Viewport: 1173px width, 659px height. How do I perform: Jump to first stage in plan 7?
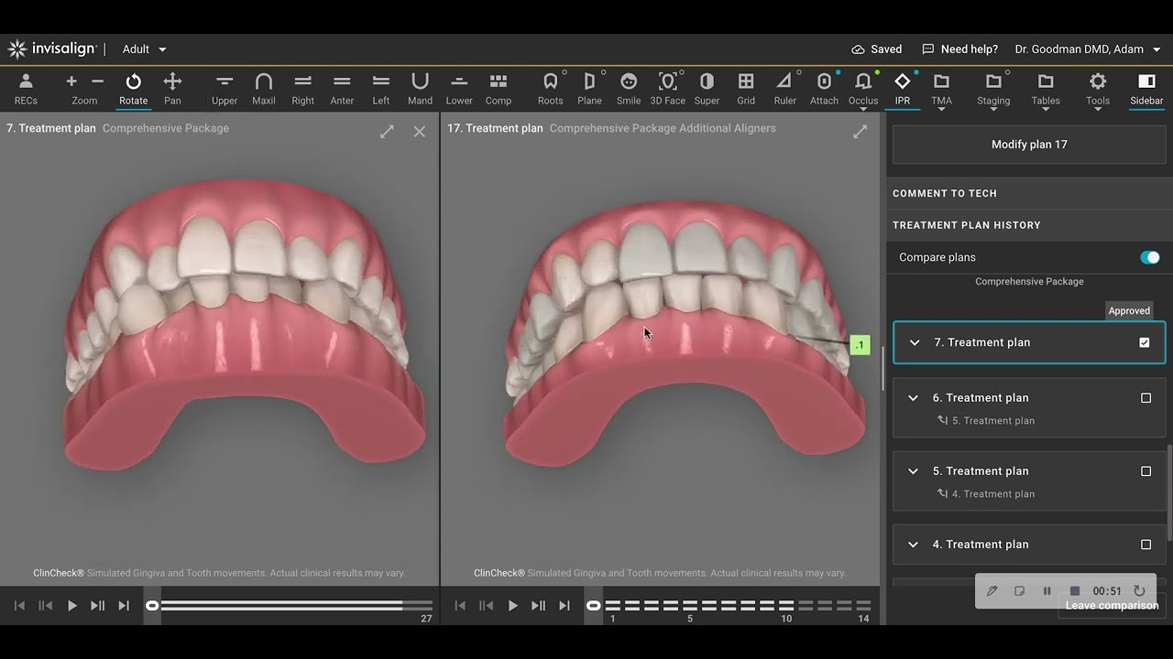pos(19,606)
